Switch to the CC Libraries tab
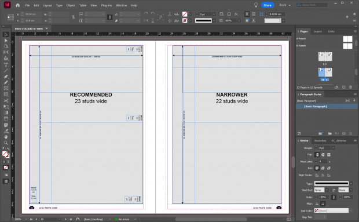 (x=339, y=141)
